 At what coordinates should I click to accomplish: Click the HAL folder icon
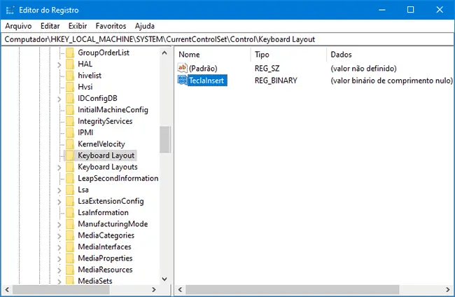[70, 64]
